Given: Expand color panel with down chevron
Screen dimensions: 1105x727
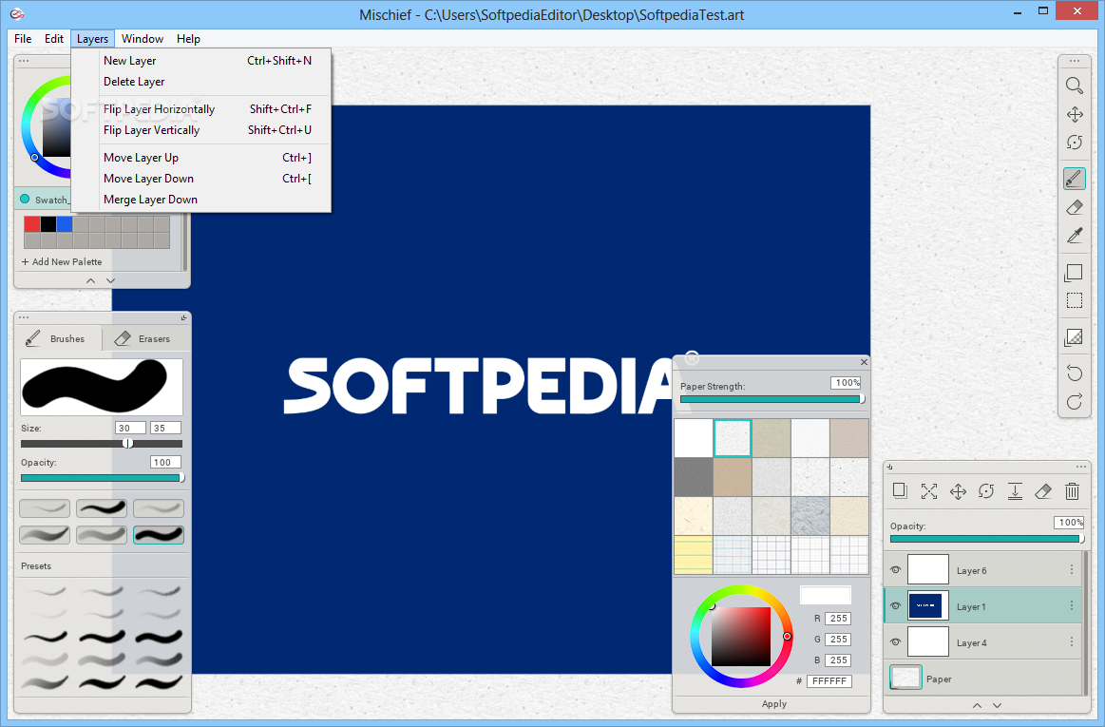Looking at the screenshot, I should click(x=110, y=280).
